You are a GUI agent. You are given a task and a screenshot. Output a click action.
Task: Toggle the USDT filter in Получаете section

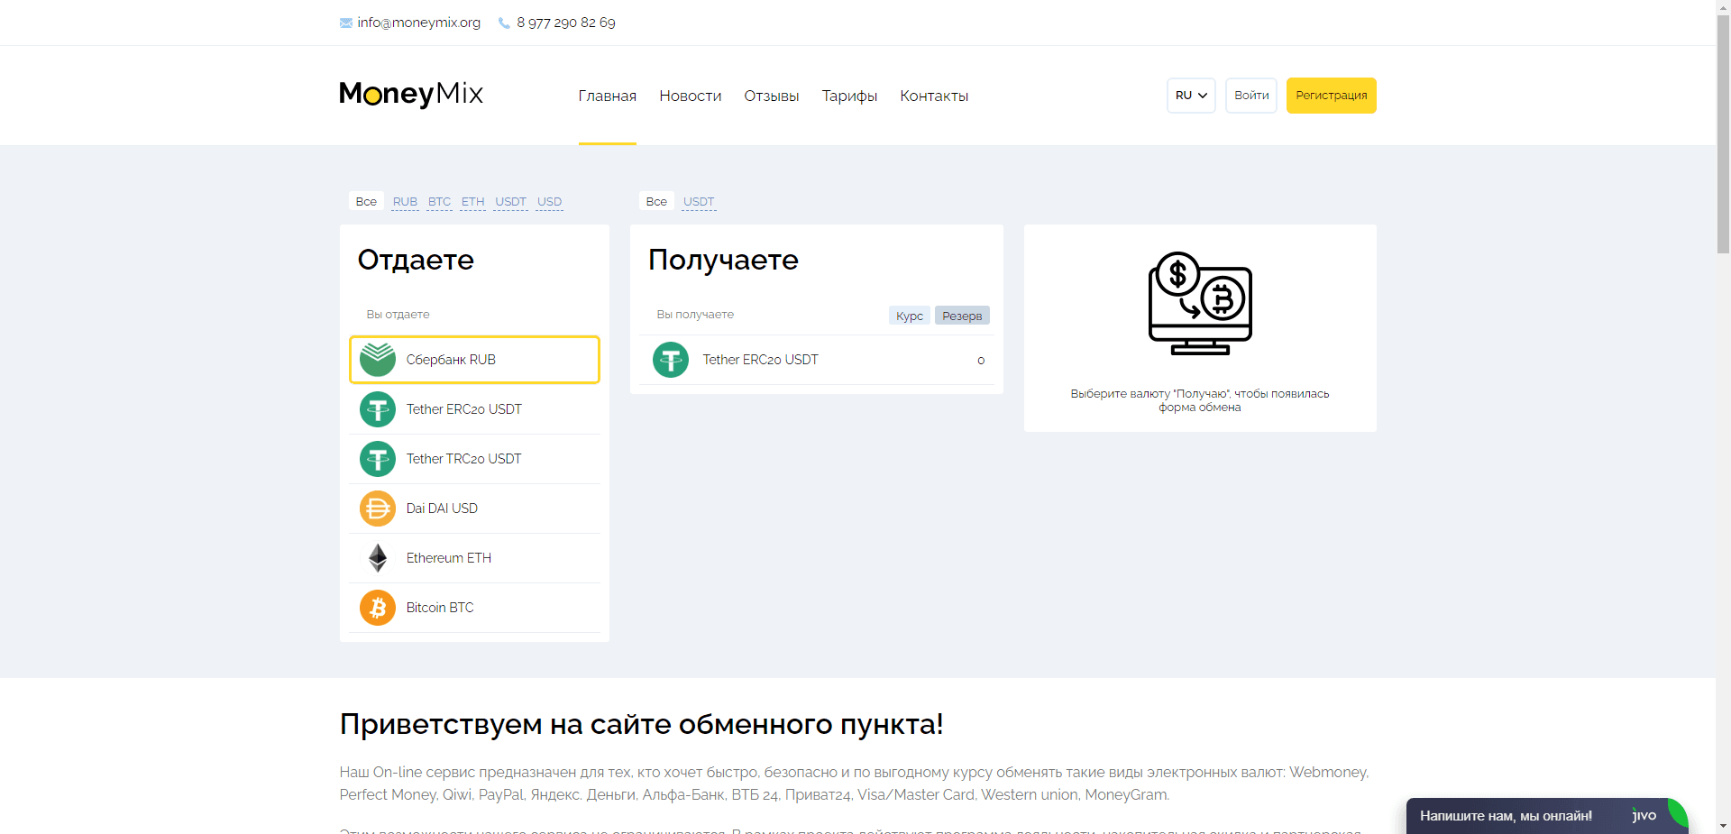[698, 201]
